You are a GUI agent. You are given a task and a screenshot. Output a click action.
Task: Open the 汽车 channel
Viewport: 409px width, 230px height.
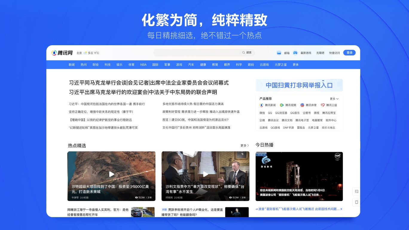coord(191,65)
